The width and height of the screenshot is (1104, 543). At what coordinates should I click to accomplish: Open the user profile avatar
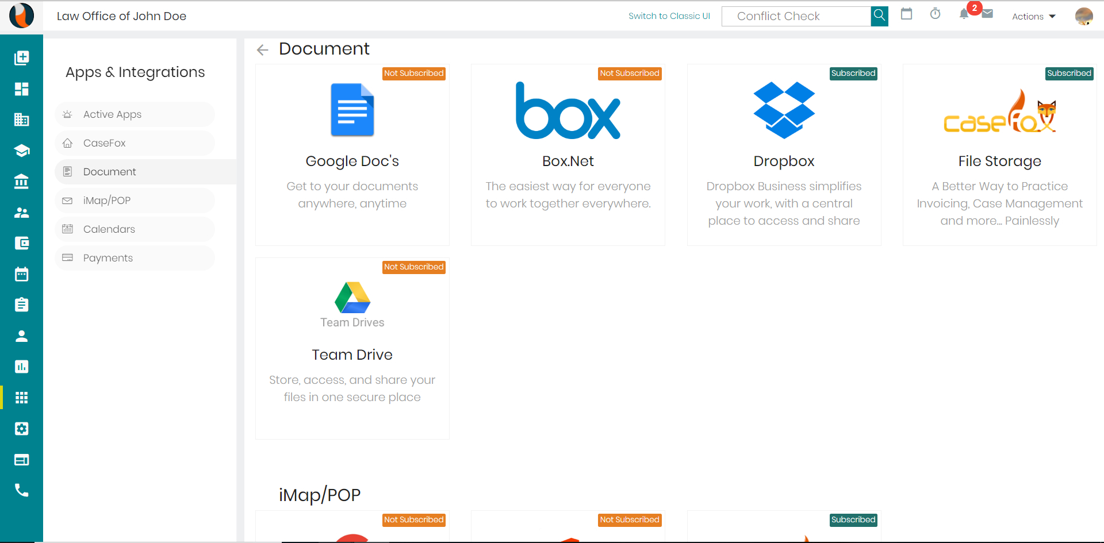1084,16
